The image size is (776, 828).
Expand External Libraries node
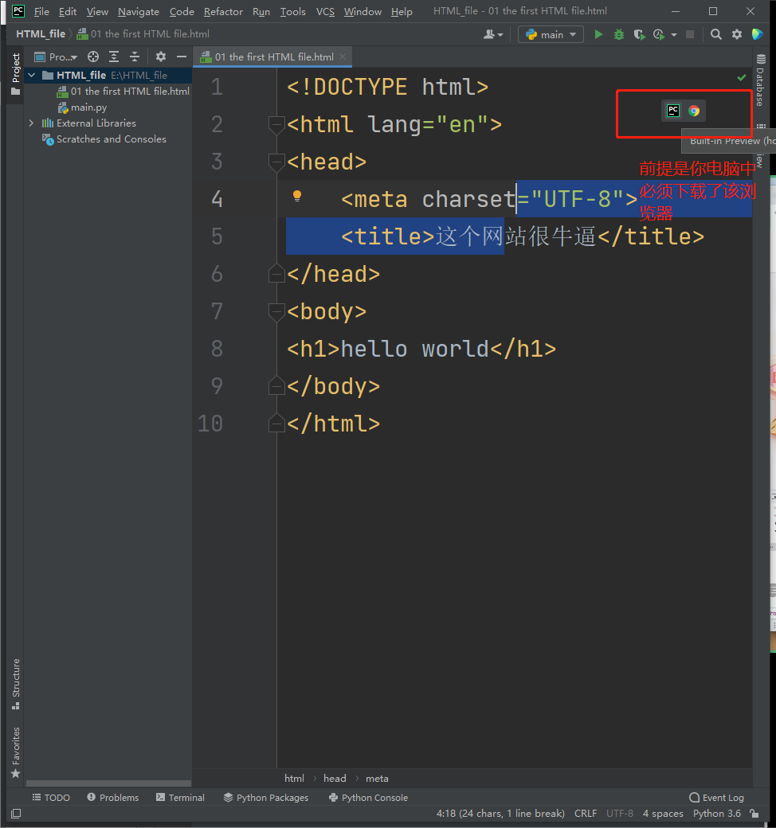click(x=31, y=123)
